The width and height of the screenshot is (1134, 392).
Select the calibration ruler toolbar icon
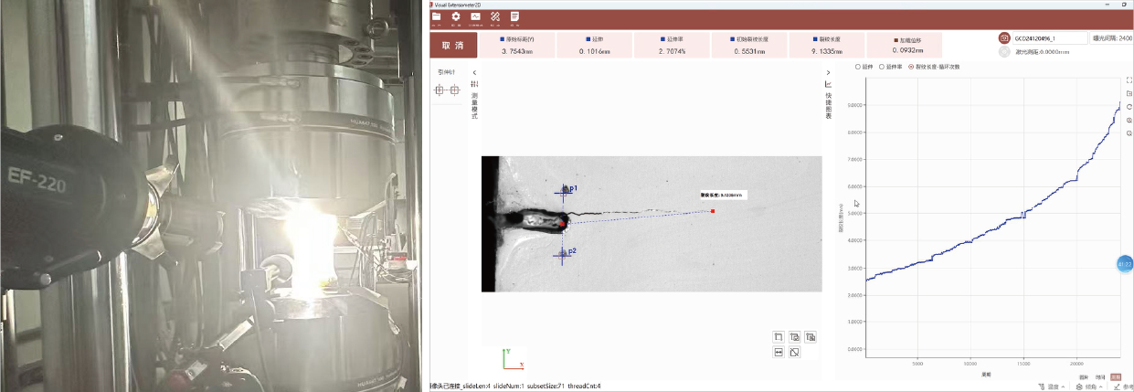[494, 16]
